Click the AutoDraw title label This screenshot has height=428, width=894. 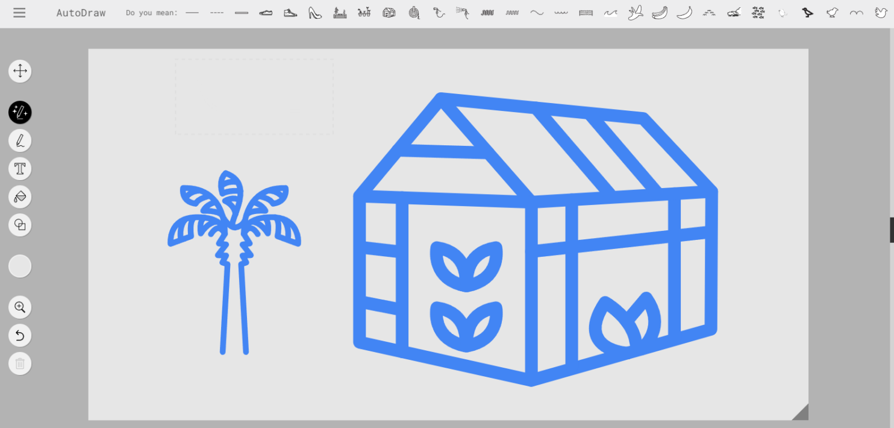81,12
